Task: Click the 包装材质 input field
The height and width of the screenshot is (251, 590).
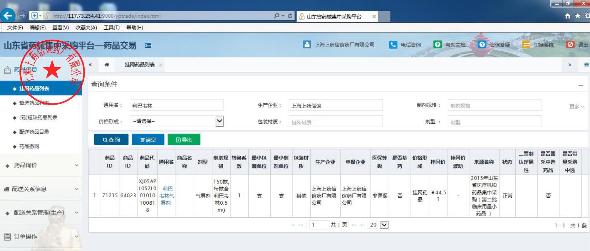Action: pyautogui.click(x=335, y=122)
